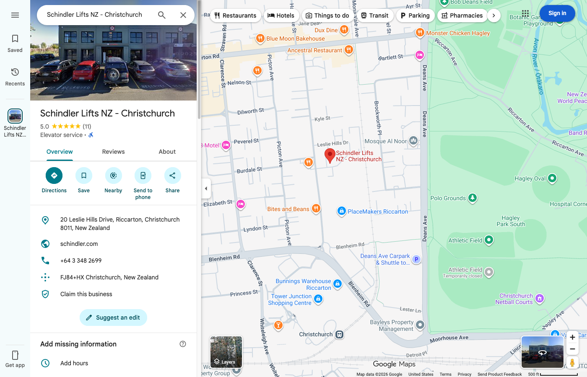Send place to phone
This screenshot has width=587, height=377.
click(143, 184)
